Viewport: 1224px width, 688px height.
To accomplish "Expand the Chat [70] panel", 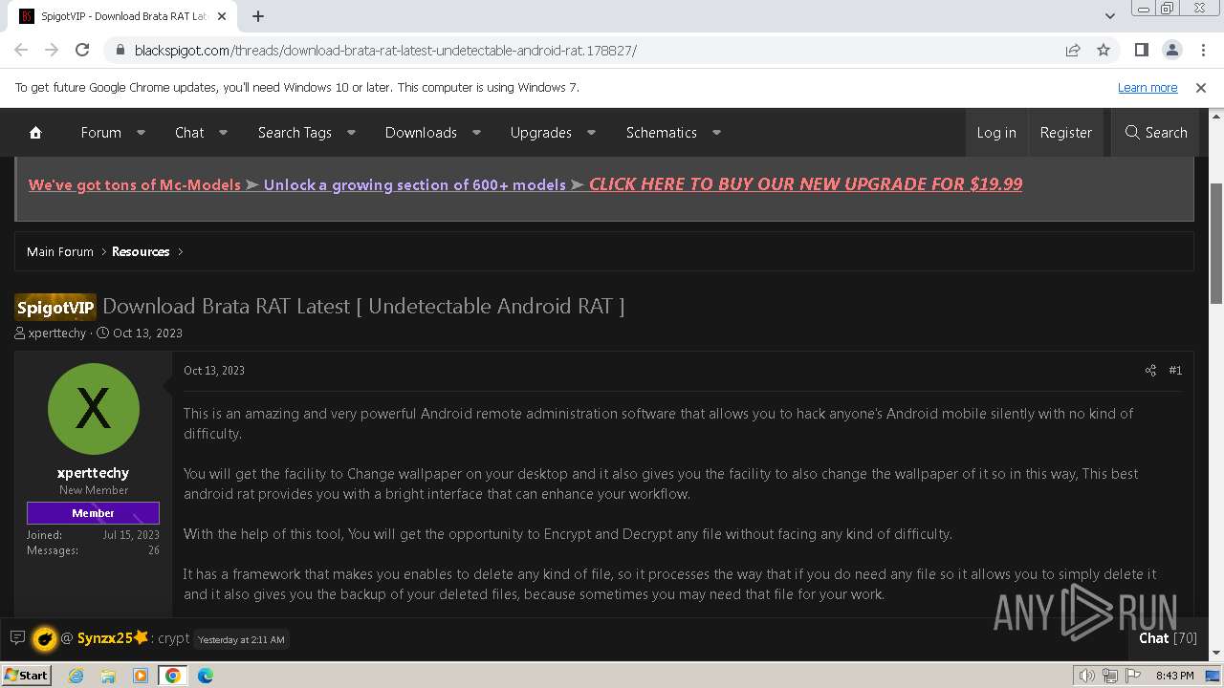I will click(1168, 638).
